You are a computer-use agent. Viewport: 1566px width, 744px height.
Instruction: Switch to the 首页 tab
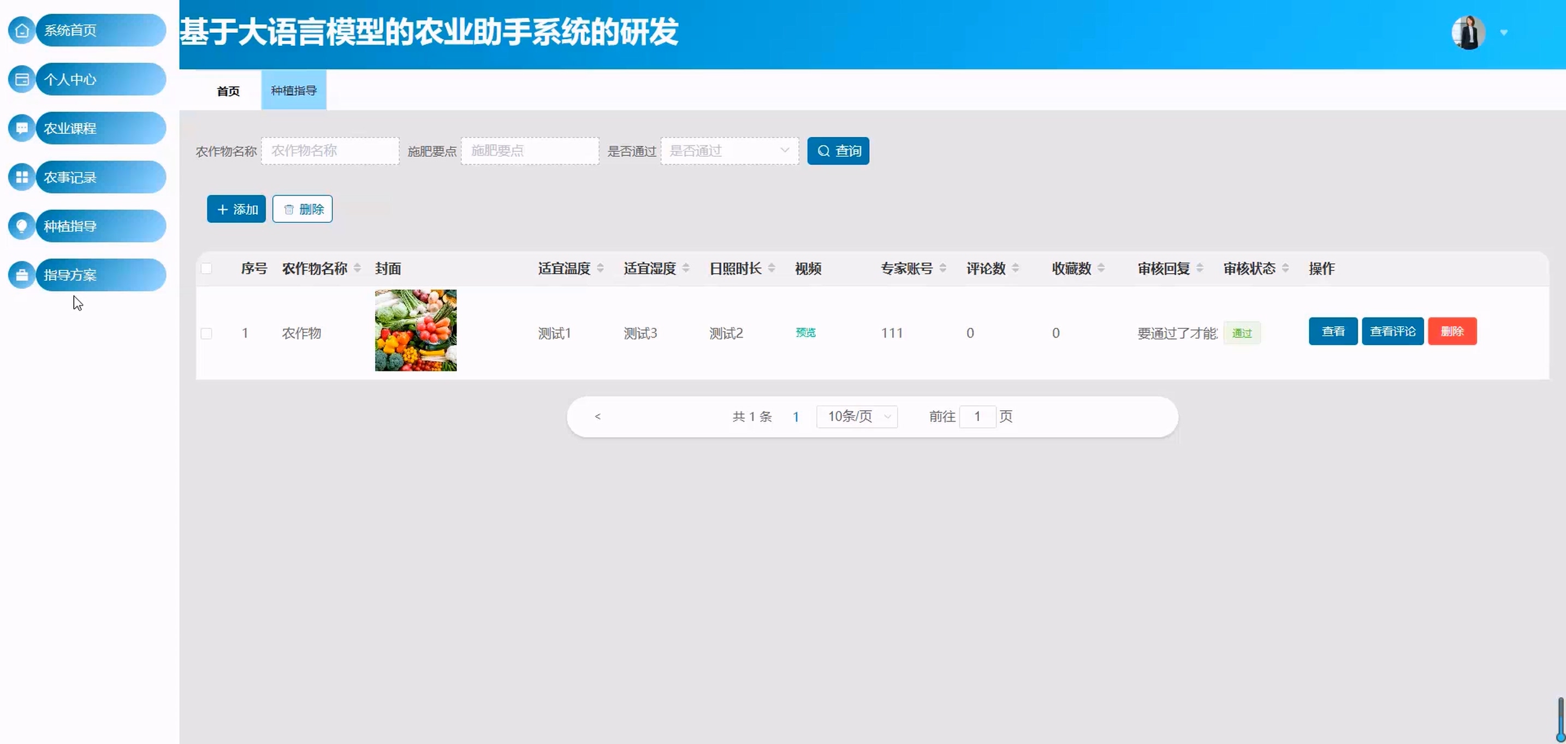pyautogui.click(x=228, y=91)
